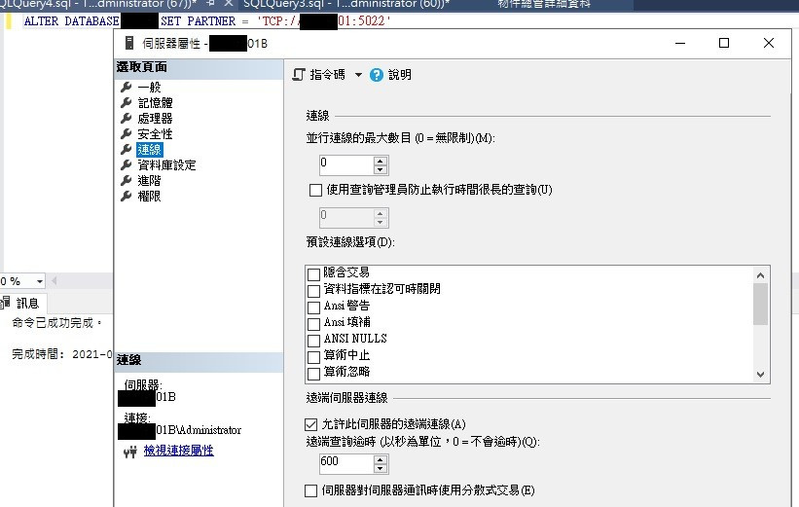
Task: Click the wrench icon beside 資料庫設定 page
Action: tap(126, 165)
